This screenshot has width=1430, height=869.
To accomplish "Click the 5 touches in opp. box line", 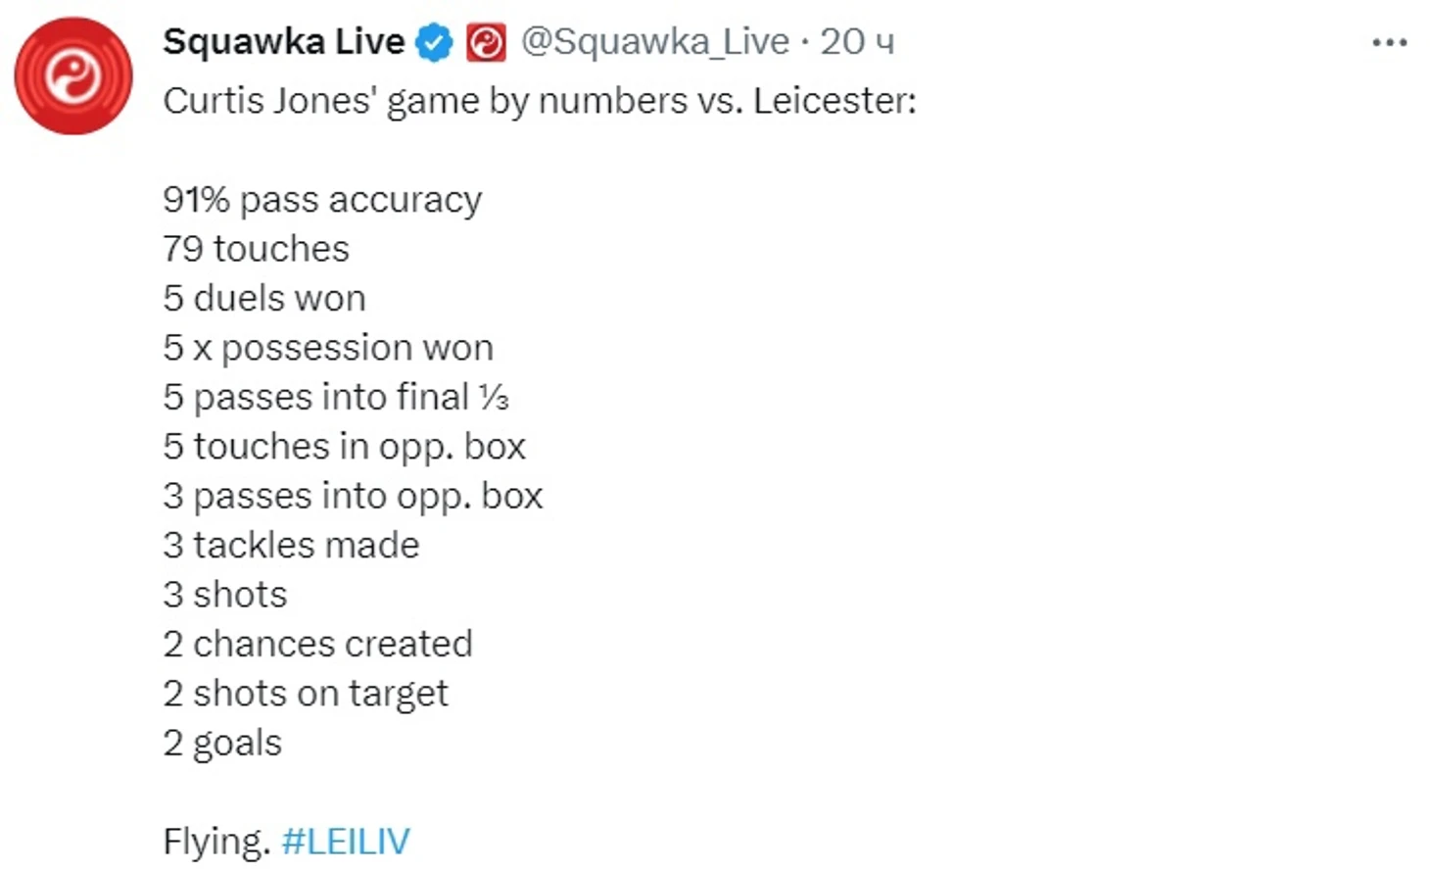I will 345,447.
